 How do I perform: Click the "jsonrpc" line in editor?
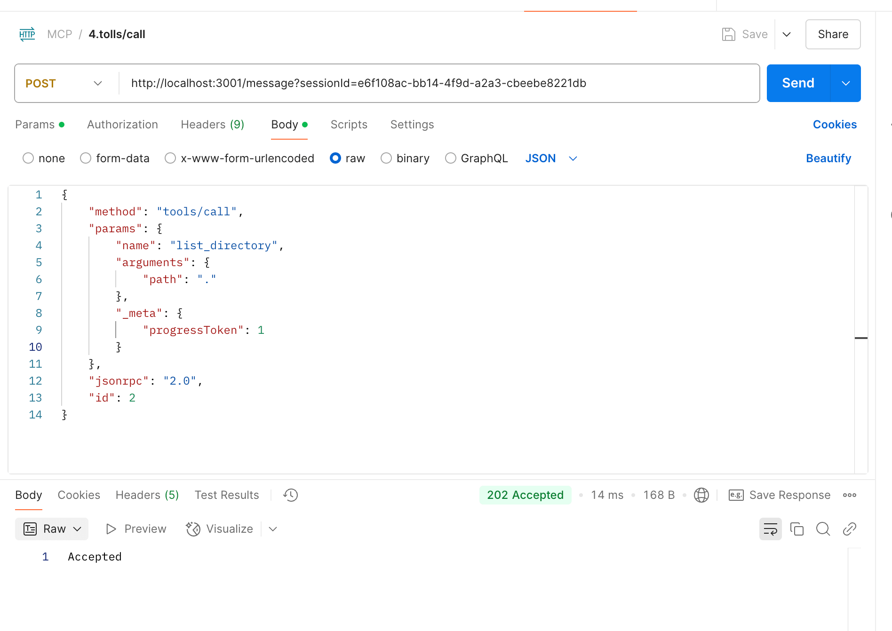tap(146, 381)
